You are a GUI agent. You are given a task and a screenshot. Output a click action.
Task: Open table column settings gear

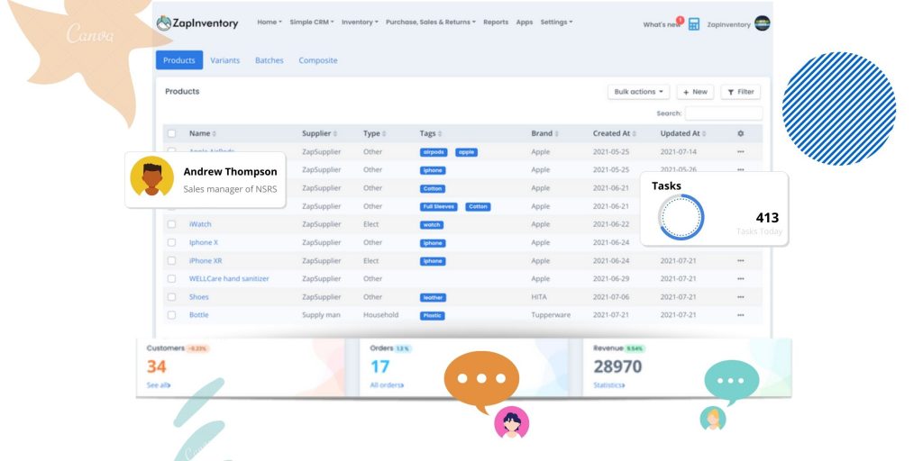point(741,133)
